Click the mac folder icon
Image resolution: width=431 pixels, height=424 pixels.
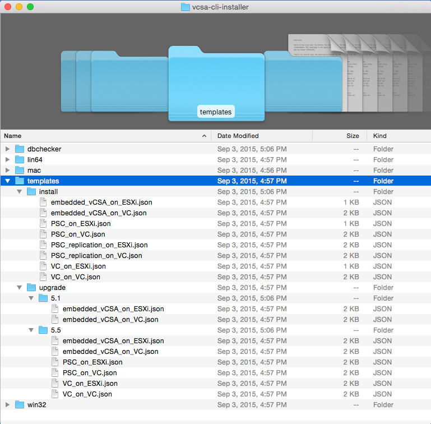point(20,170)
